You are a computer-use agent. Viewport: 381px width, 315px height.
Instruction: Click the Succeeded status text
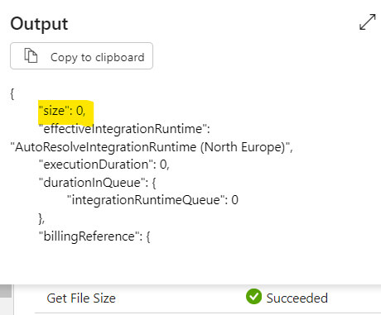point(297,298)
